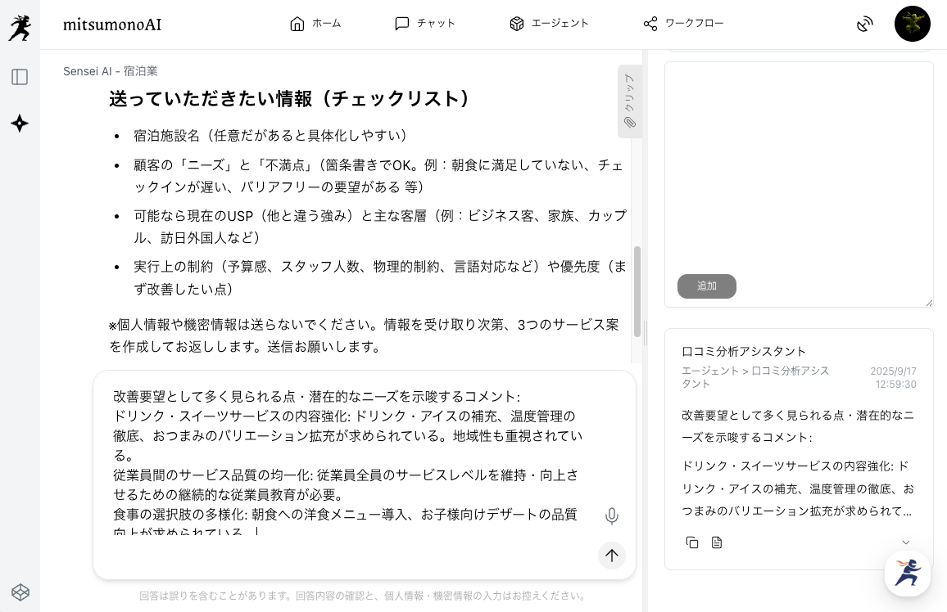947x612 pixels.
Task: Open ワークフロー from navigation bar
Action: coord(683,24)
